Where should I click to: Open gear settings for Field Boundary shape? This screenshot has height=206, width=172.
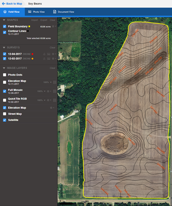tap(54, 27)
